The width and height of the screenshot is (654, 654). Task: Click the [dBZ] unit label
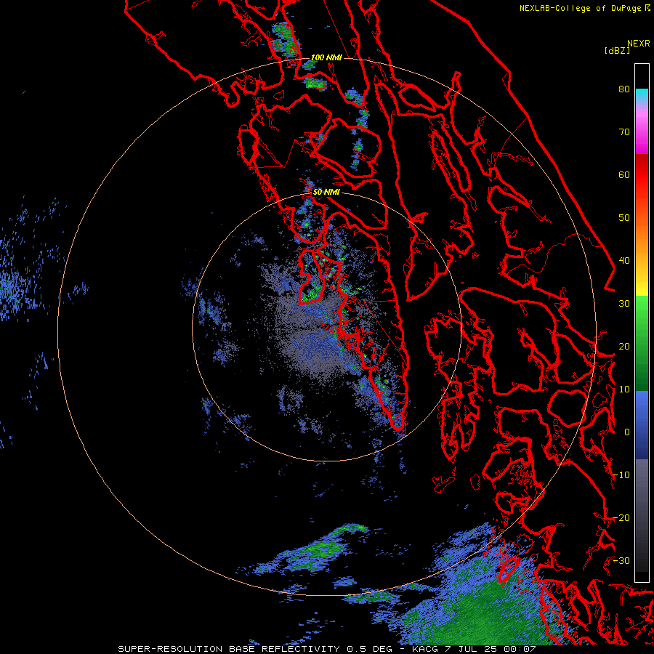tap(617, 51)
